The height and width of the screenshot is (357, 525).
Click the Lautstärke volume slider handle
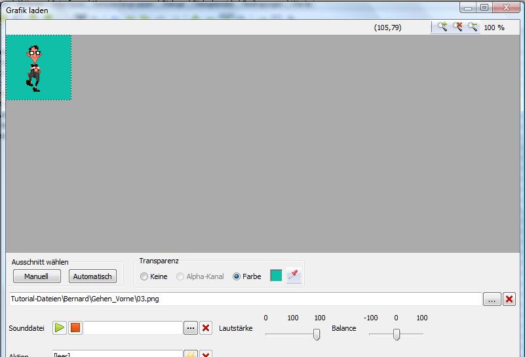click(x=317, y=334)
